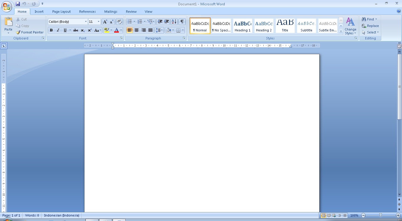Click the strikethrough icon

point(75,30)
